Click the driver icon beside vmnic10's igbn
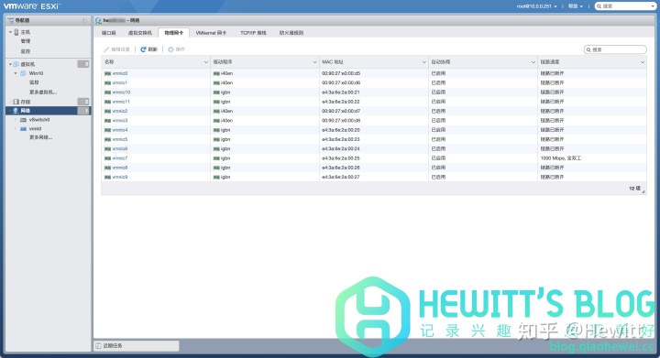The width and height of the screenshot is (660, 358). (x=216, y=92)
